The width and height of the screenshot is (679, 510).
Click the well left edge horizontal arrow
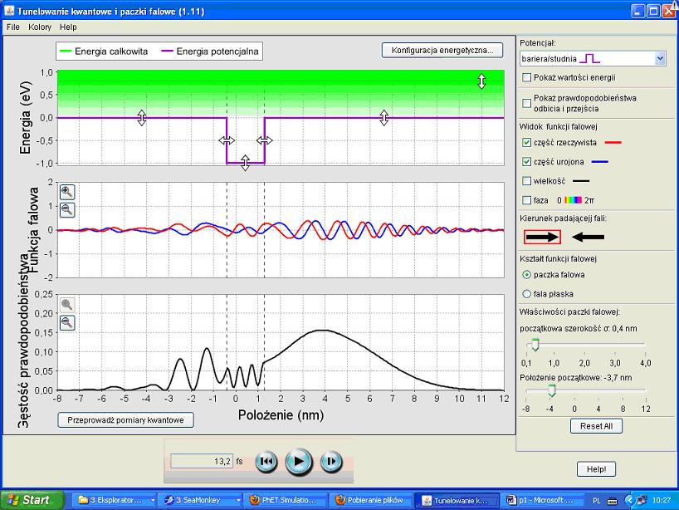coord(227,140)
